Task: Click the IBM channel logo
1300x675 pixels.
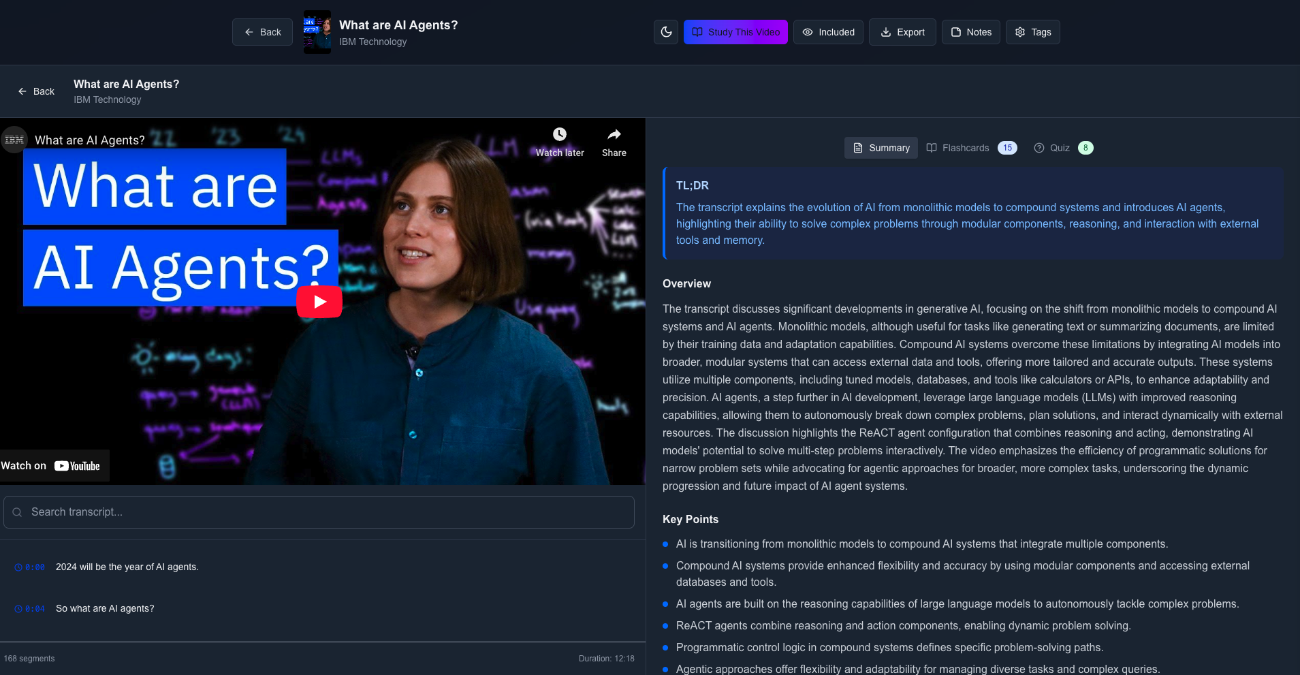Action: tap(14, 140)
